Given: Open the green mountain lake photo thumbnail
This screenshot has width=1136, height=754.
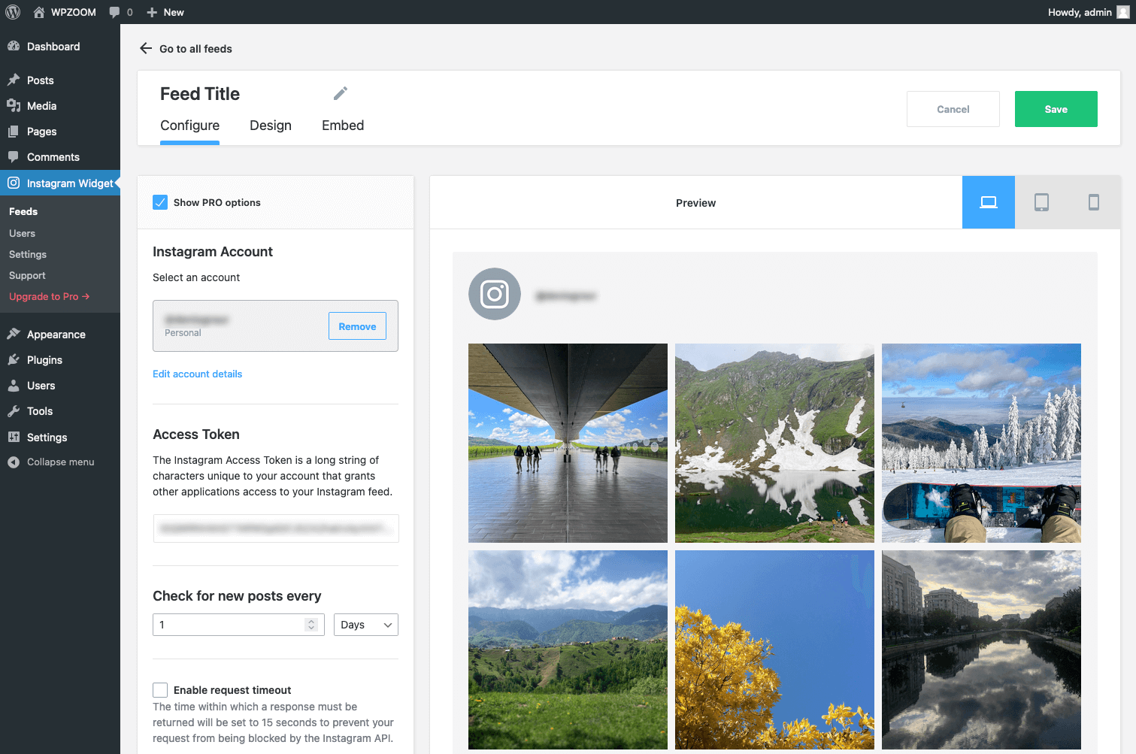Looking at the screenshot, I should click(x=774, y=443).
